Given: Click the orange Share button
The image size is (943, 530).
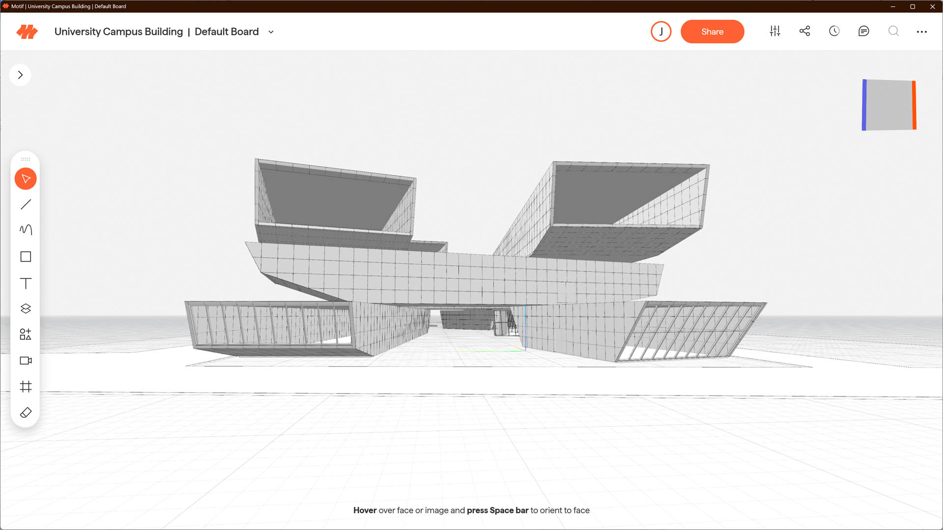Looking at the screenshot, I should [x=712, y=32].
